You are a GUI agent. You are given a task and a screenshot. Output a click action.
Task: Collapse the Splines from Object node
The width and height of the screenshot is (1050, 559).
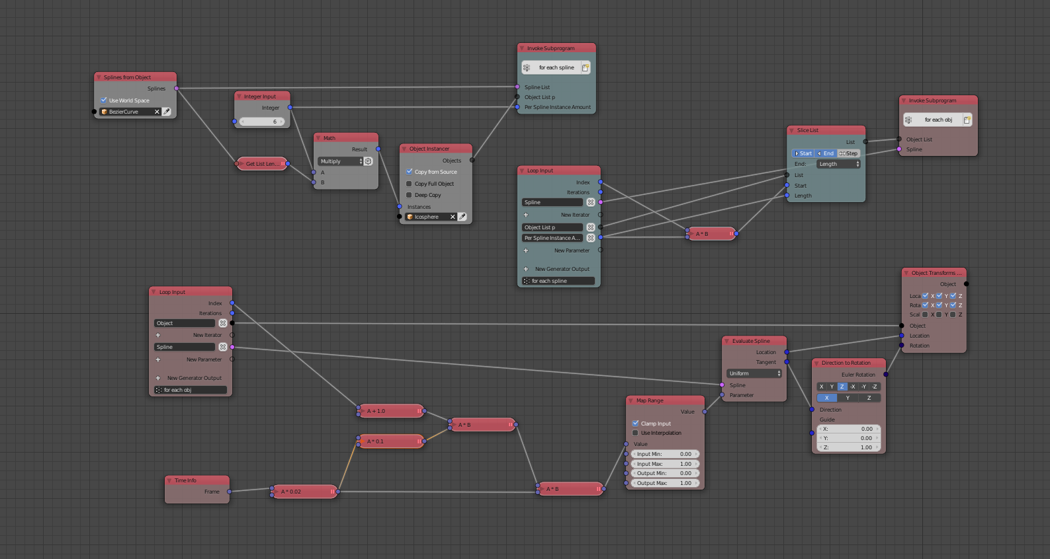coord(99,77)
